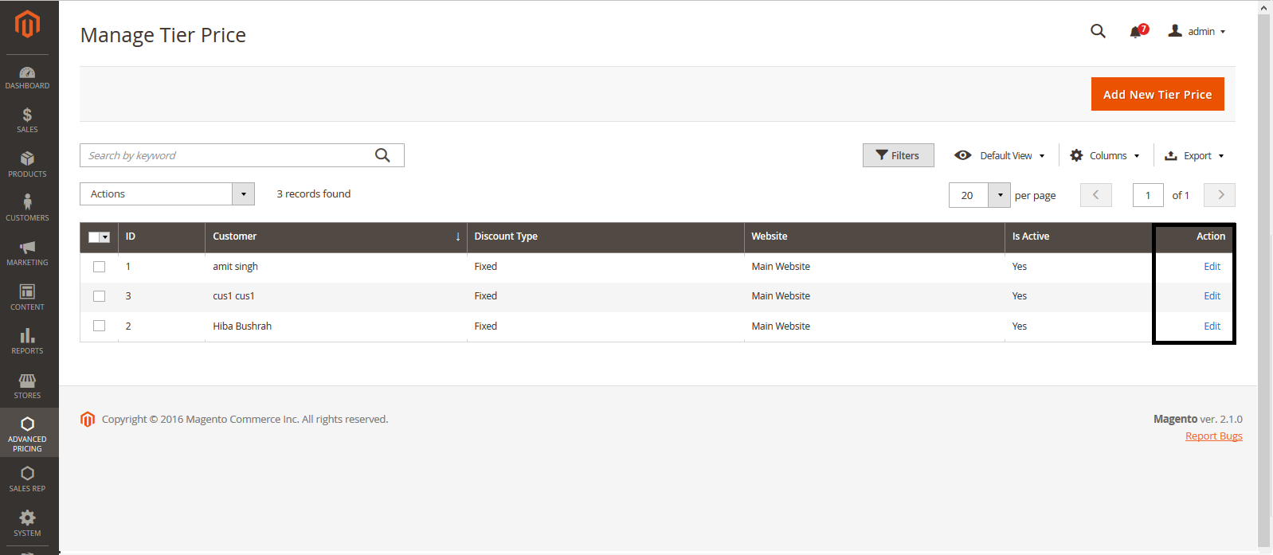This screenshot has height=555, width=1273.
Task: Tick the Hiba Bushrah row checkbox
Action: (x=100, y=326)
